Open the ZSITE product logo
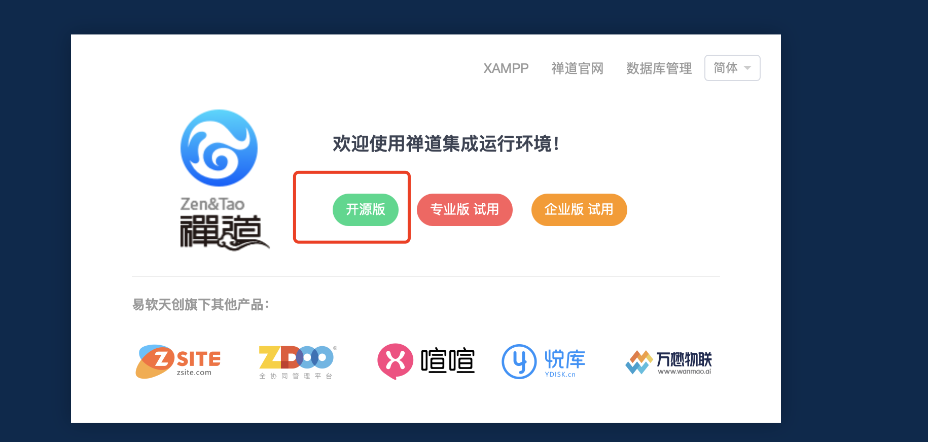 [178, 362]
